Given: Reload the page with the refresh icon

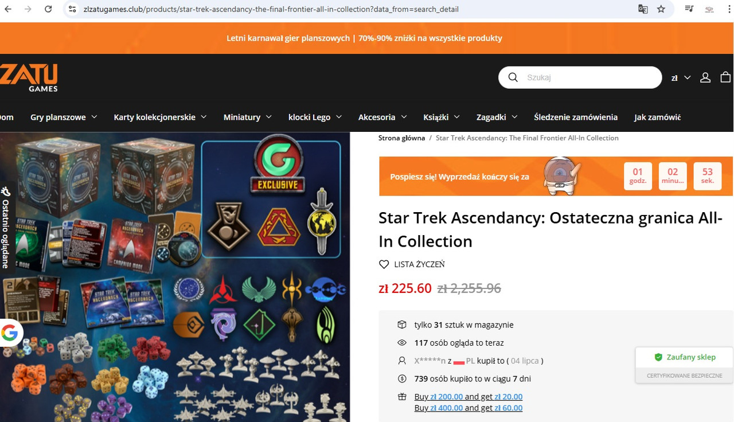Looking at the screenshot, I should [x=48, y=9].
